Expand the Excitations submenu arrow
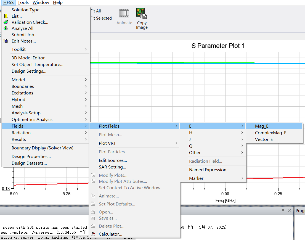Image resolution: width=305 pixels, height=240 pixels. (86, 93)
